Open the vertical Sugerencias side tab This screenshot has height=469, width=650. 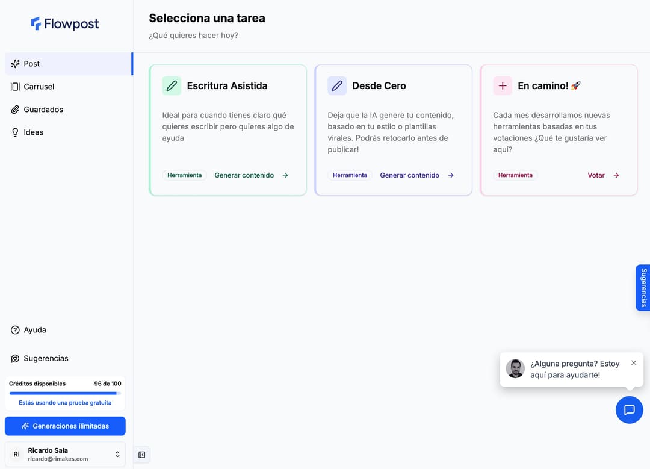point(643,288)
